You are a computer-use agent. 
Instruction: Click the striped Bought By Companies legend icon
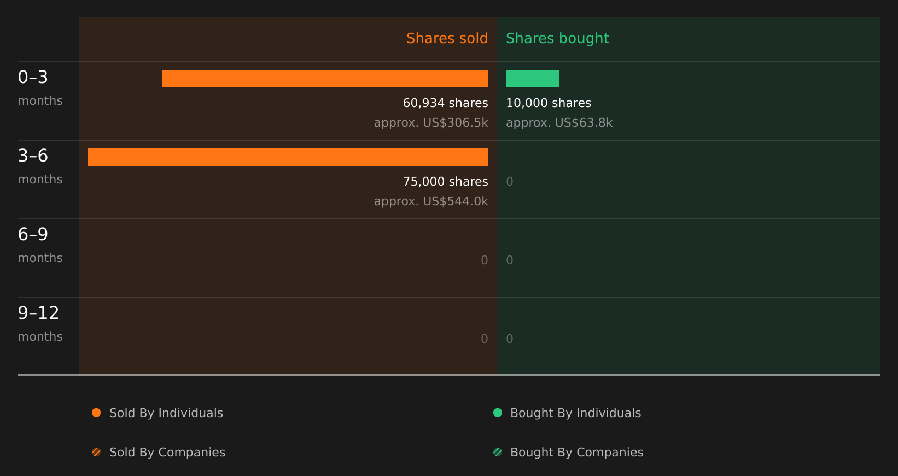click(x=498, y=452)
